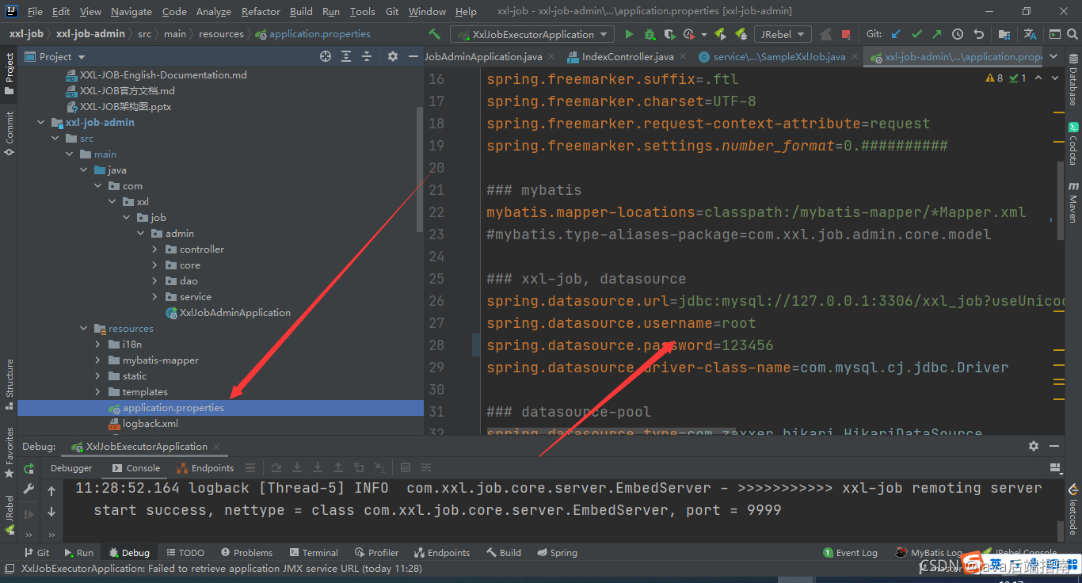
Task: Open Terminal tool window button
Action: click(314, 553)
